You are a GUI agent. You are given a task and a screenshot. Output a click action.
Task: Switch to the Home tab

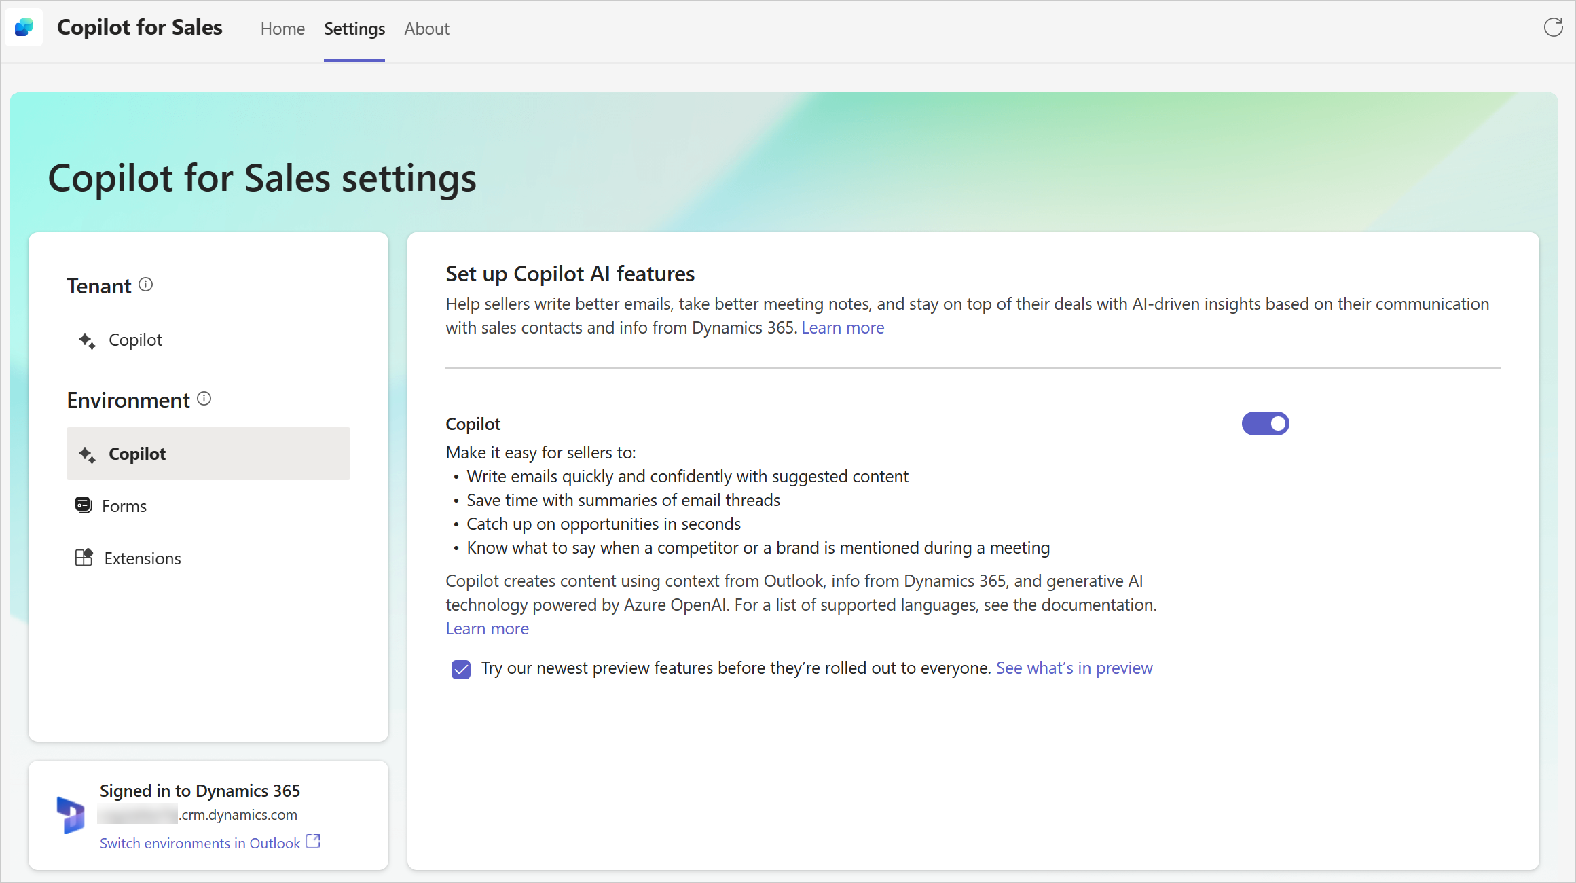click(x=281, y=29)
